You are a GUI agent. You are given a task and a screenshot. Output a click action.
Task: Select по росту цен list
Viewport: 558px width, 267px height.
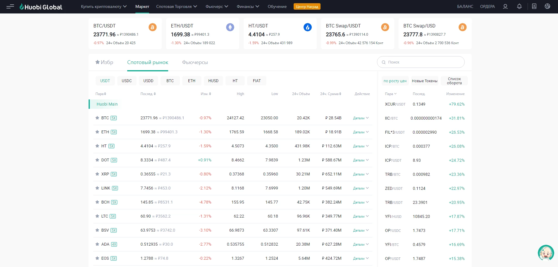(395, 81)
